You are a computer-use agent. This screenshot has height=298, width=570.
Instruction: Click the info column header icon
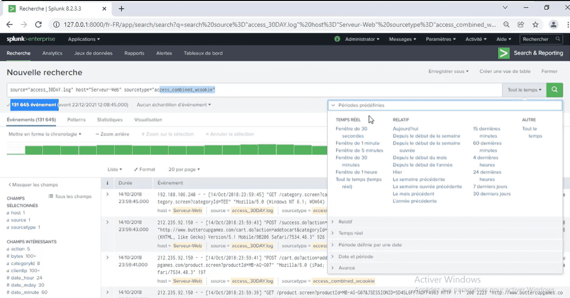pyautogui.click(x=107, y=183)
